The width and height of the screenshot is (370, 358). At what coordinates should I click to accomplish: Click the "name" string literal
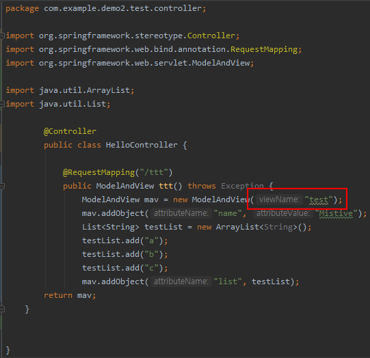[x=228, y=214]
